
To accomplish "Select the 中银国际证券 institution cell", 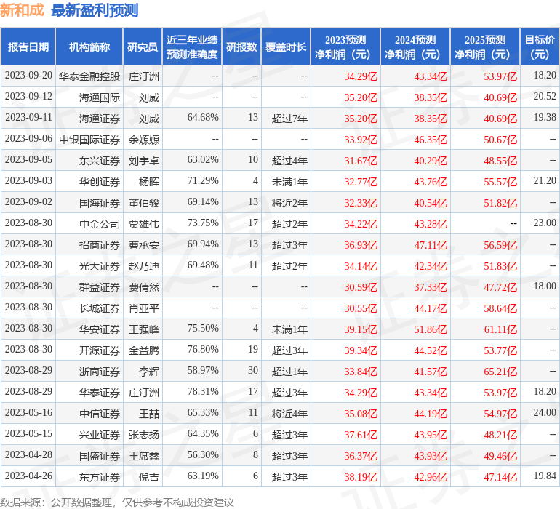I will coord(89,140).
